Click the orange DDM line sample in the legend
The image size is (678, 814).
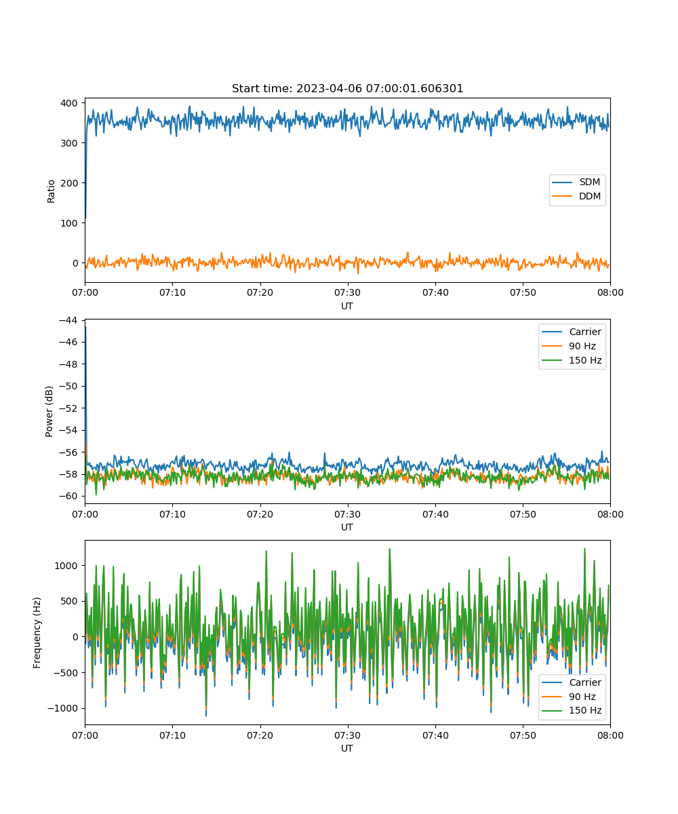point(563,197)
